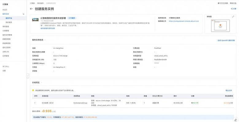Screen dimensions: 239x122
Task: Click the 华东 1 (杭州) region cell
Action: point(131,103)
